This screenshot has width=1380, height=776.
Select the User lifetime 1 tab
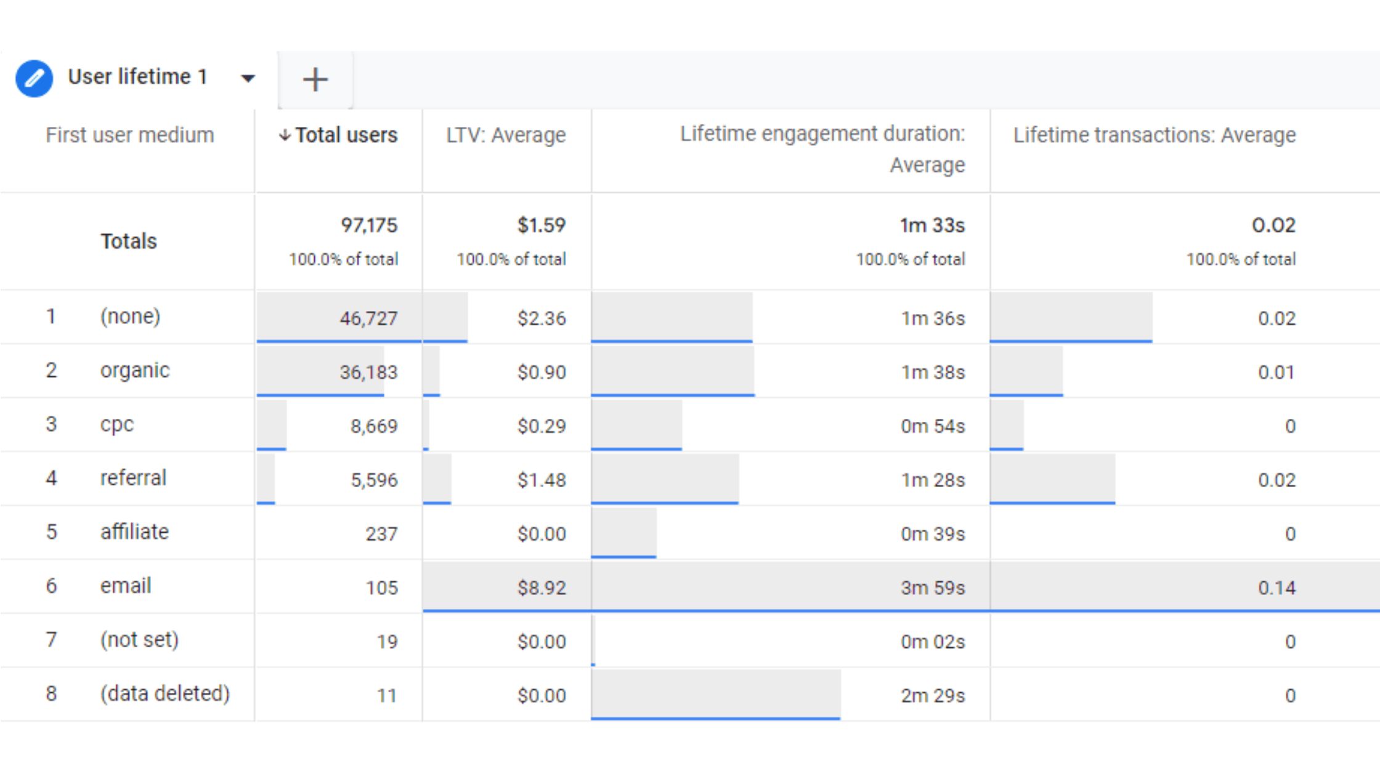point(137,77)
